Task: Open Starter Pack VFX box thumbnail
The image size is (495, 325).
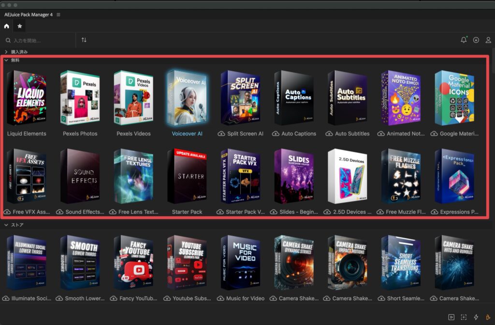Action: [x=241, y=176]
